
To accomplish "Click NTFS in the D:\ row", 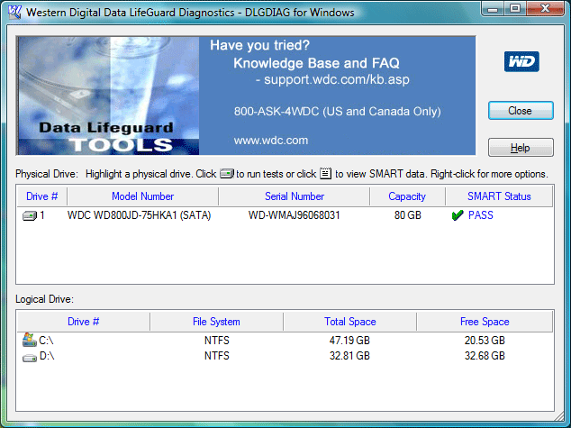I will (x=217, y=356).
